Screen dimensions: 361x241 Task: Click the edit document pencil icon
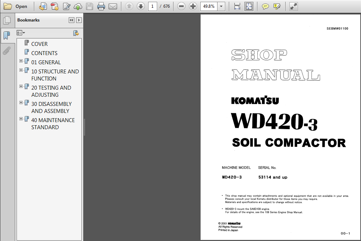pyautogui.click(x=67, y=6)
